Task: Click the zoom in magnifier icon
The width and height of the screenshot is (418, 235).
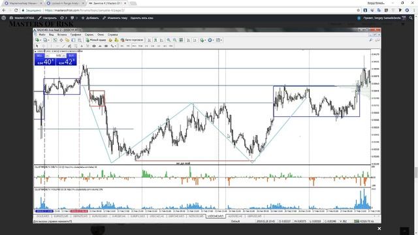Action: click(169, 40)
